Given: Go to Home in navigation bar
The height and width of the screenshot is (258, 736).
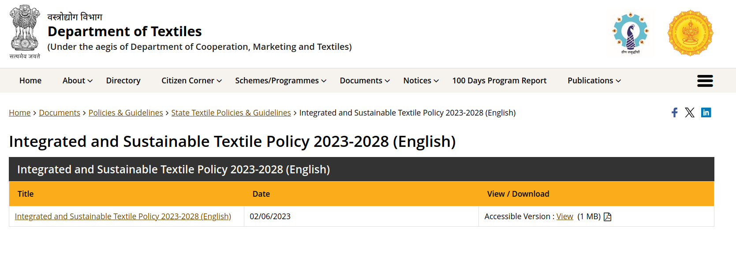Looking at the screenshot, I should (x=30, y=81).
